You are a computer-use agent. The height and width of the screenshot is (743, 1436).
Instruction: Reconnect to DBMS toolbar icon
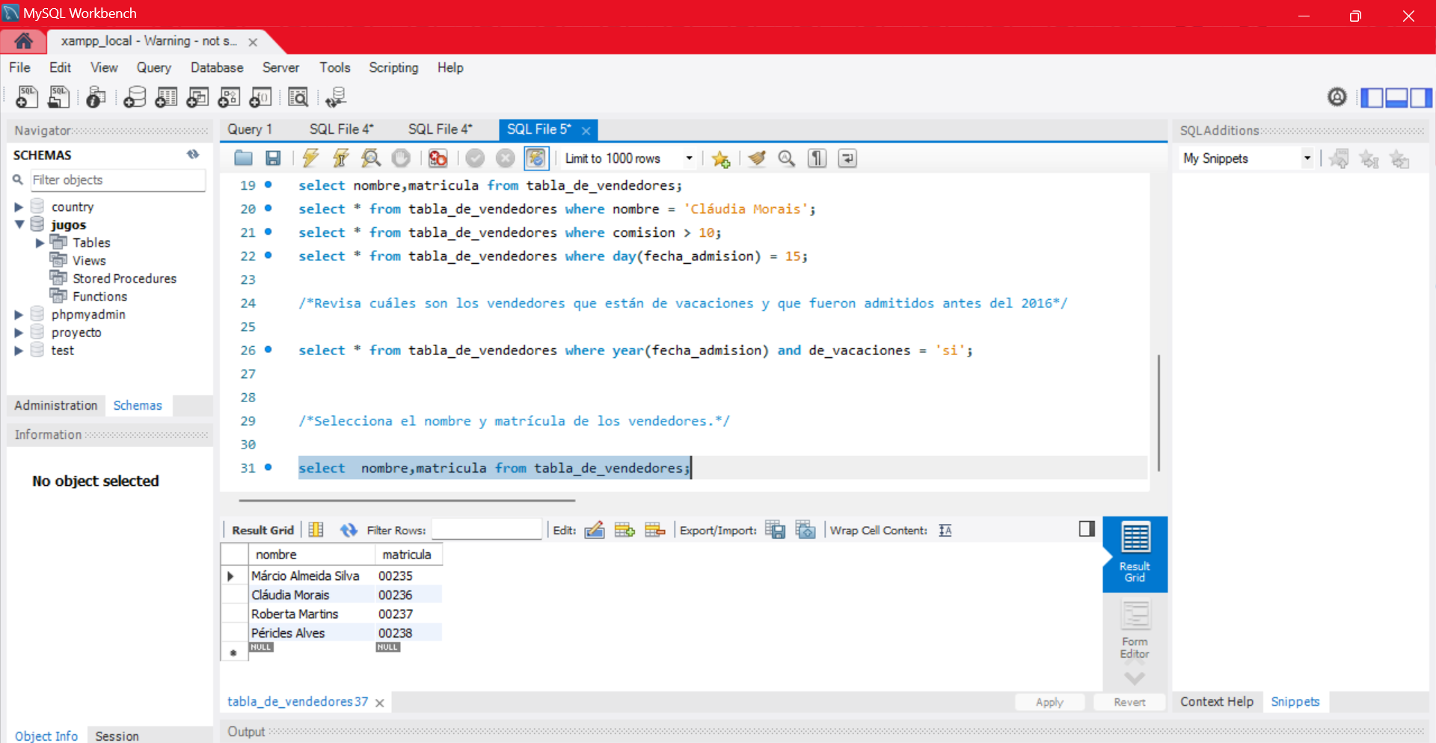pos(336,97)
